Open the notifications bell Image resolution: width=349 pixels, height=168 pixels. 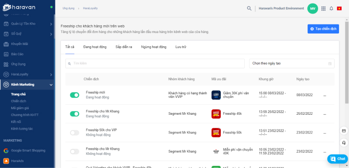331,8
